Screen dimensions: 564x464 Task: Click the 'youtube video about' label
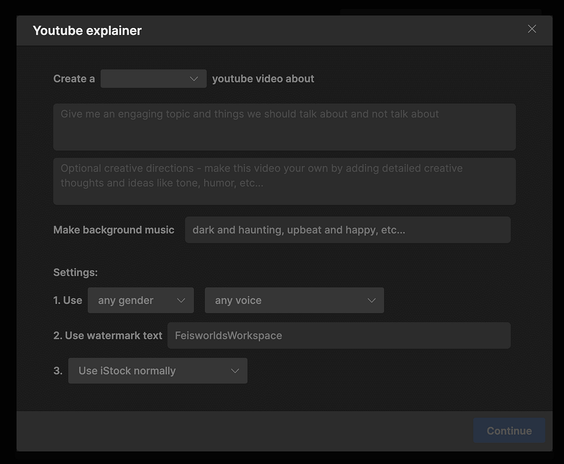tap(263, 79)
